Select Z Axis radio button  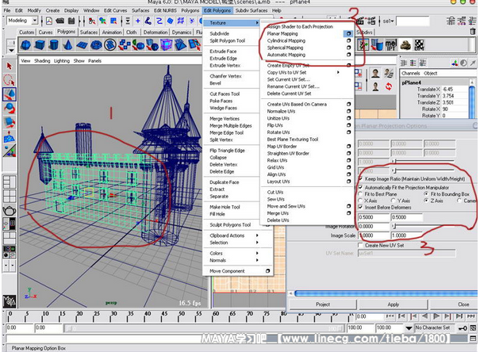point(426,201)
